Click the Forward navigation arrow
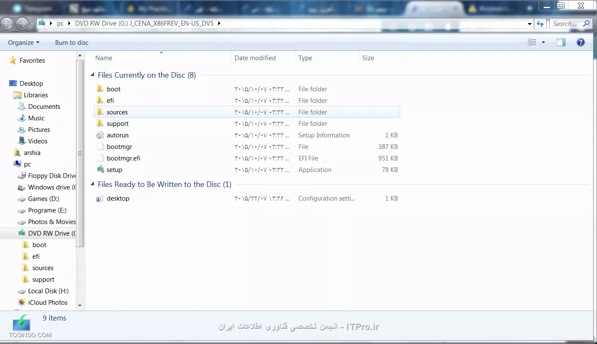The image size is (597, 344). click(x=22, y=23)
